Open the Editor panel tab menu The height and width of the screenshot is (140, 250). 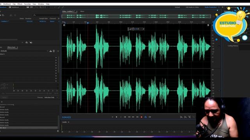tap(77, 11)
